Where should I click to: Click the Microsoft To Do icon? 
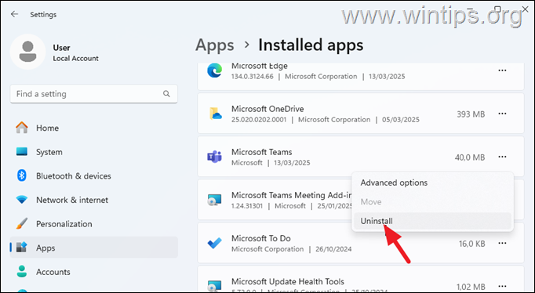point(215,244)
